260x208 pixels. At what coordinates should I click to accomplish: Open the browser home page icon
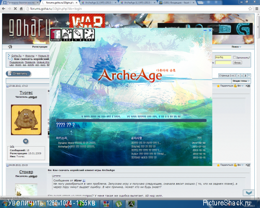pos(21,8)
